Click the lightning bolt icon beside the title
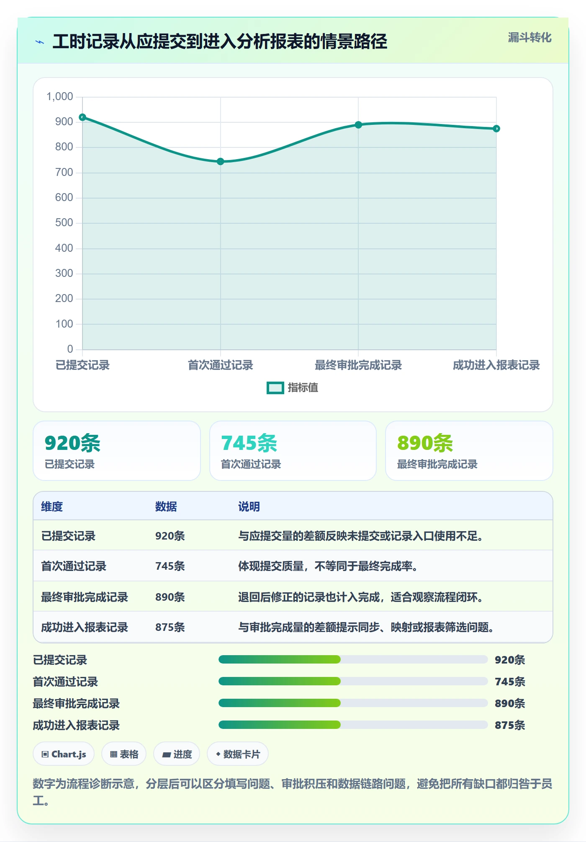The height and width of the screenshot is (842, 586). [40, 42]
